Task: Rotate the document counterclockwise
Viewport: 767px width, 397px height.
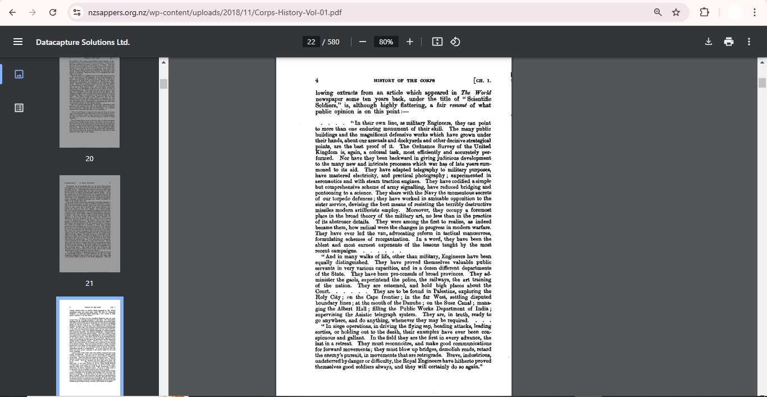Action: 455,42
